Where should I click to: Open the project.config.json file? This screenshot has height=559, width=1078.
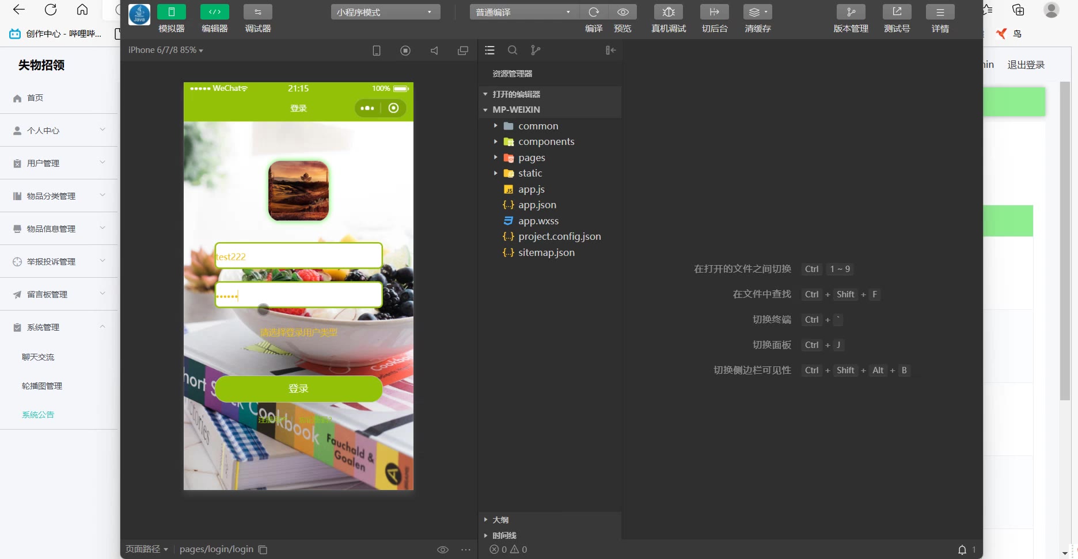550,236
